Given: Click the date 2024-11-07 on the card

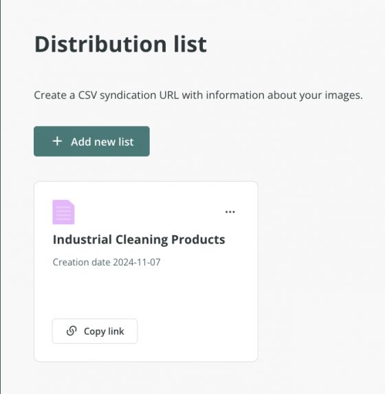Looking at the screenshot, I should click(x=137, y=262).
